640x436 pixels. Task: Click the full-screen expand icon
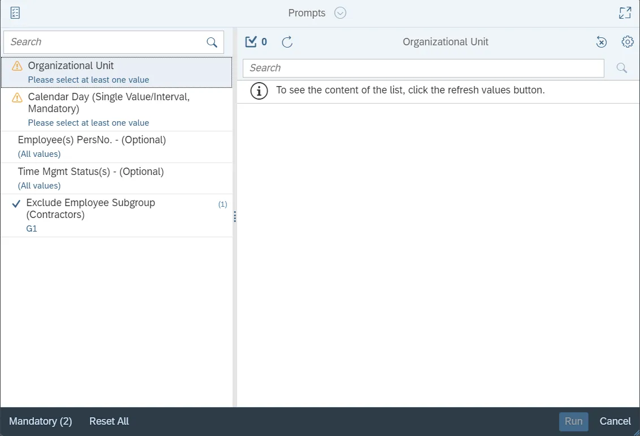coord(625,13)
